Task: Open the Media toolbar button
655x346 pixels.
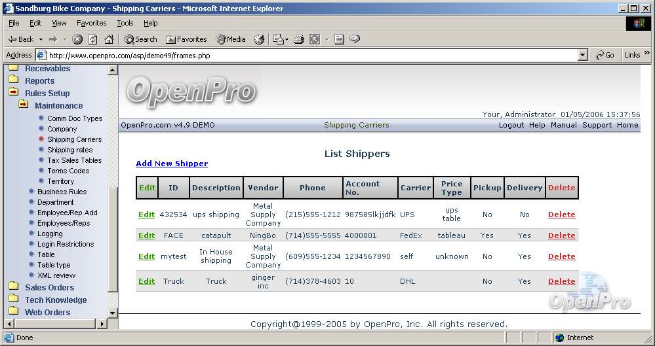Action: [x=230, y=39]
